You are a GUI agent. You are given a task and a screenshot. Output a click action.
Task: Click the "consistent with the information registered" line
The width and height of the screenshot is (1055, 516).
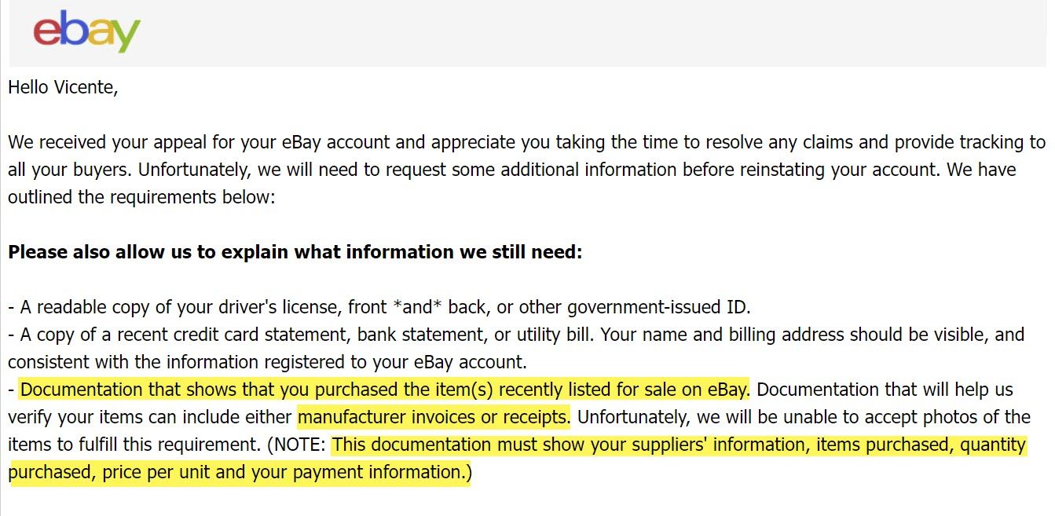(x=268, y=362)
